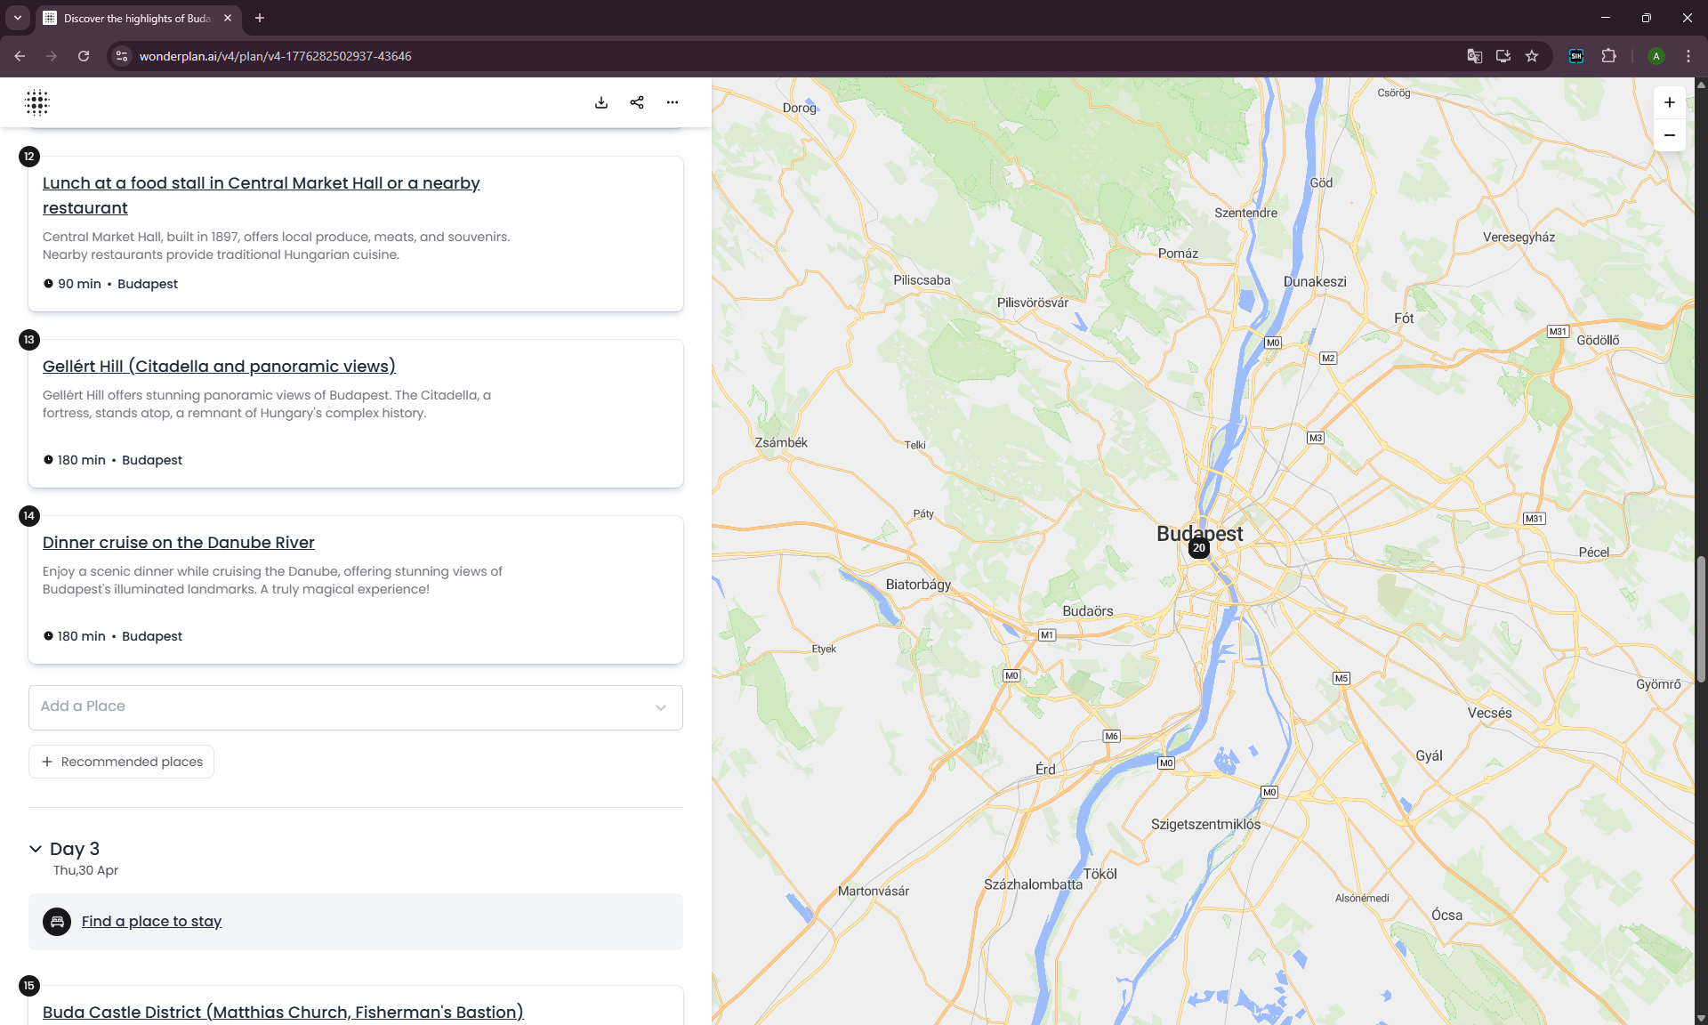
Task: Click the translate page icon
Action: click(1474, 56)
